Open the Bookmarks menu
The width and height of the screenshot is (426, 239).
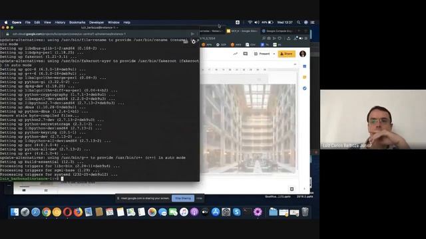pos(77,23)
